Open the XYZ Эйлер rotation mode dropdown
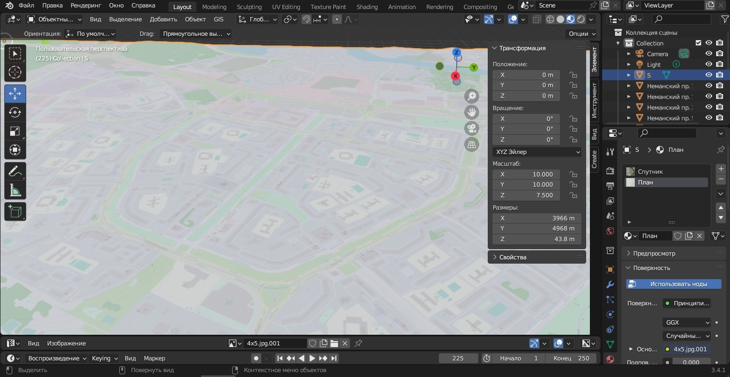This screenshot has height=377, width=730. (537, 152)
